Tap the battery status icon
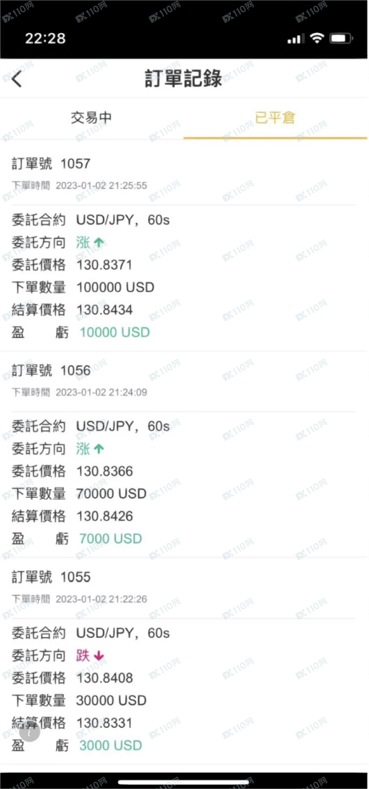Viewport: 369px width, 789px height. click(x=342, y=38)
